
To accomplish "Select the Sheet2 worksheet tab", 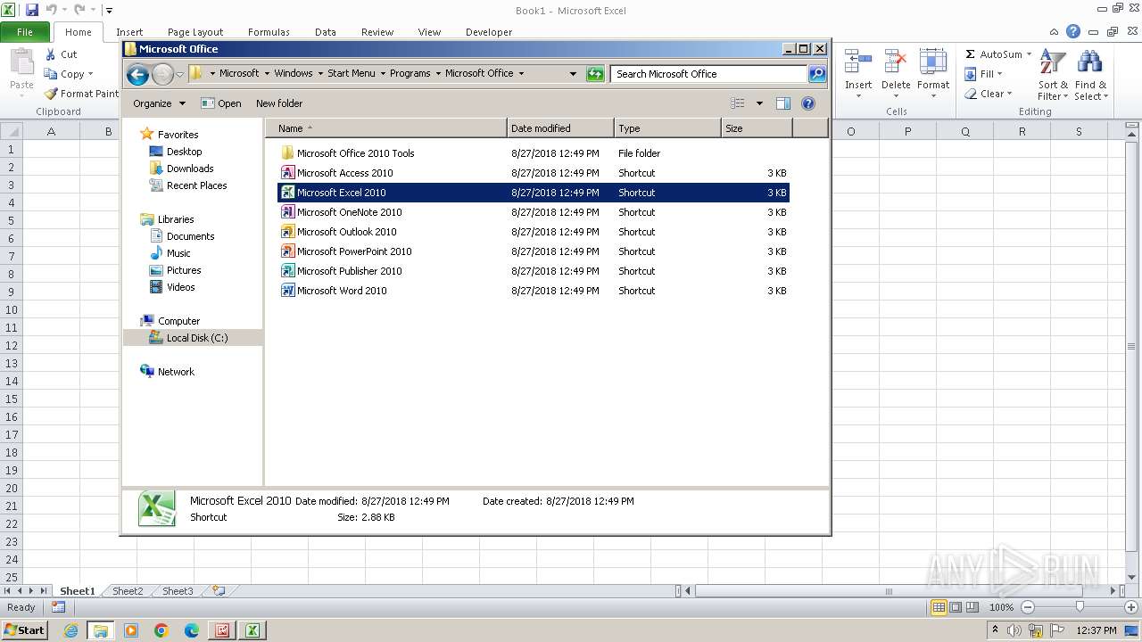I will tap(127, 591).
